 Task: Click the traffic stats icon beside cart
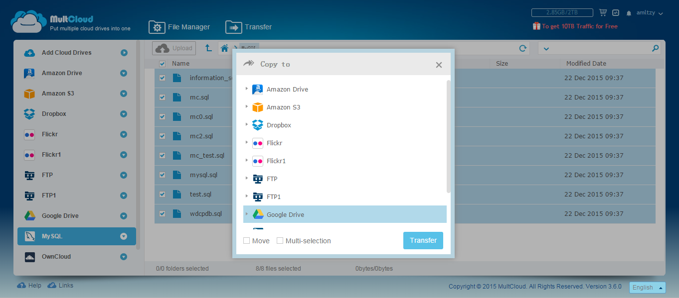[x=616, y=13]
